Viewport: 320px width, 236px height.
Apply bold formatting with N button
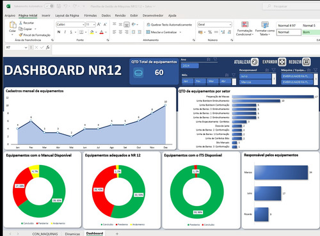point(59,32)
